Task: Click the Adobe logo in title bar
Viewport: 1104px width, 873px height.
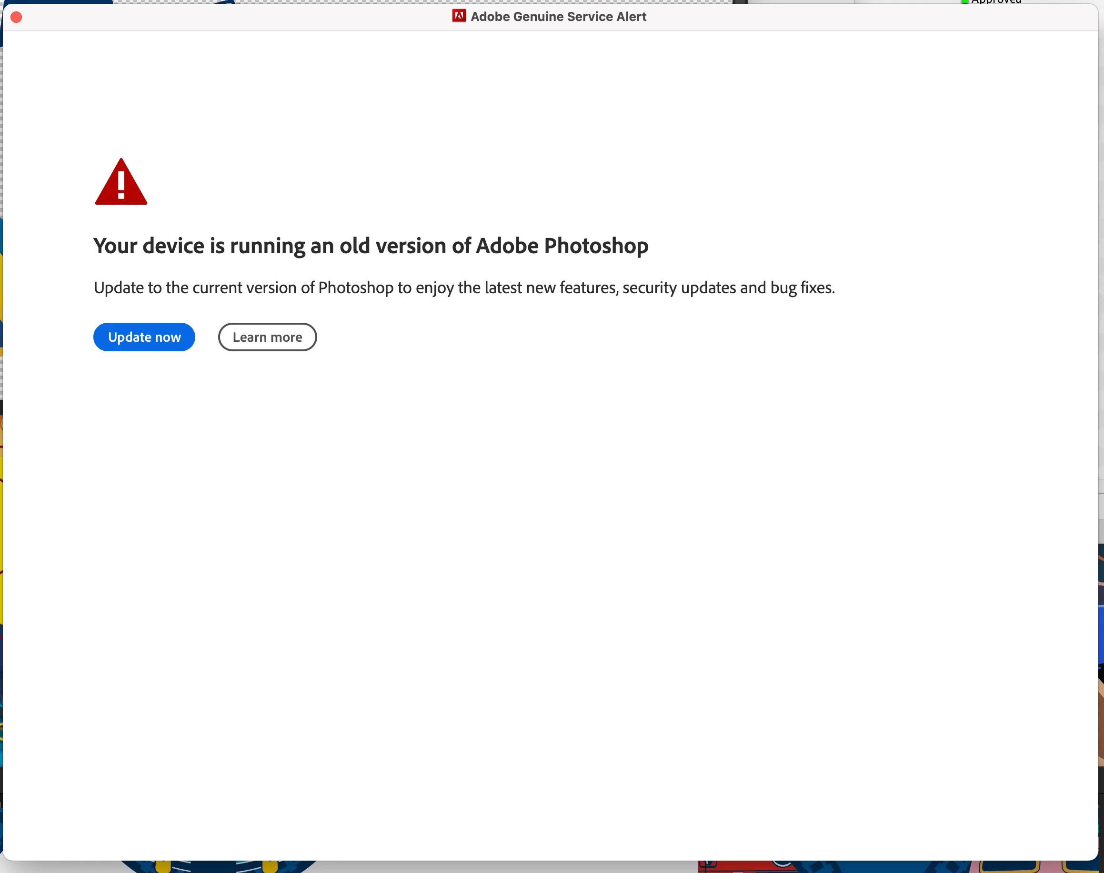Action: (459, 16)
